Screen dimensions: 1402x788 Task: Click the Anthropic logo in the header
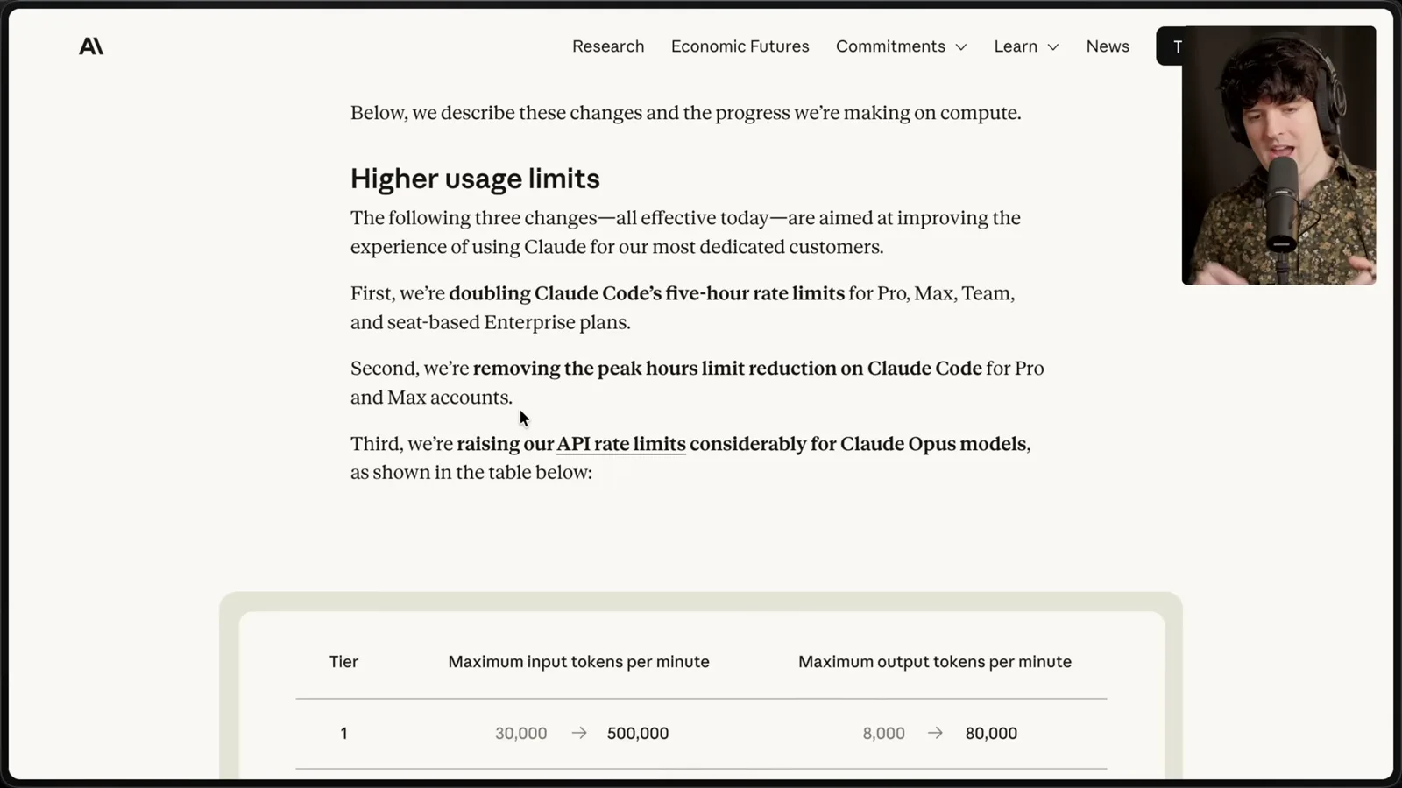coord(91,46)
